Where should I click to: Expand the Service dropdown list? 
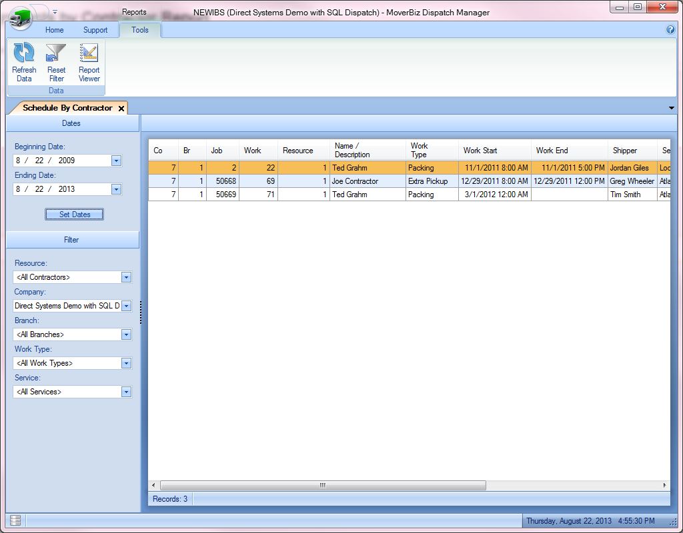[126, 392]
